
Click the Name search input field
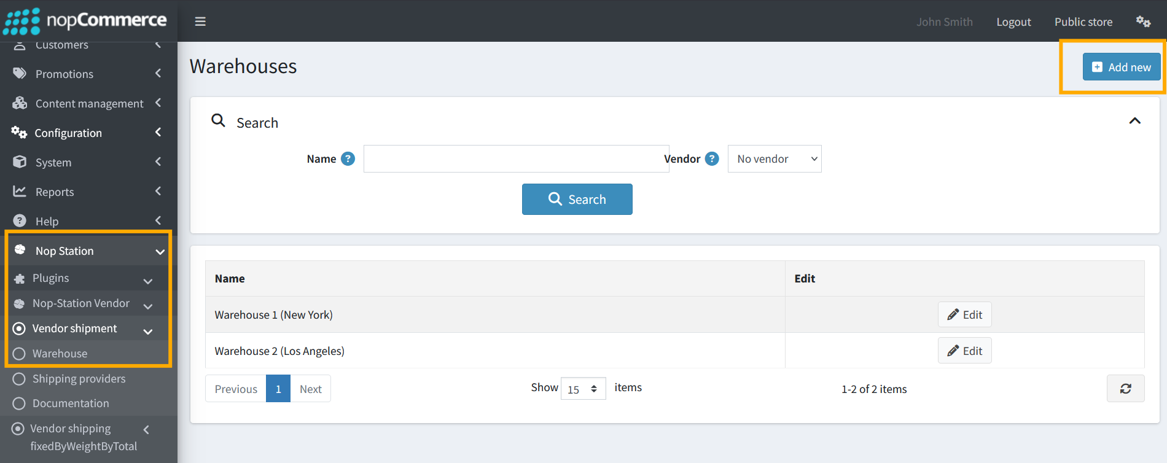(516, 159)
